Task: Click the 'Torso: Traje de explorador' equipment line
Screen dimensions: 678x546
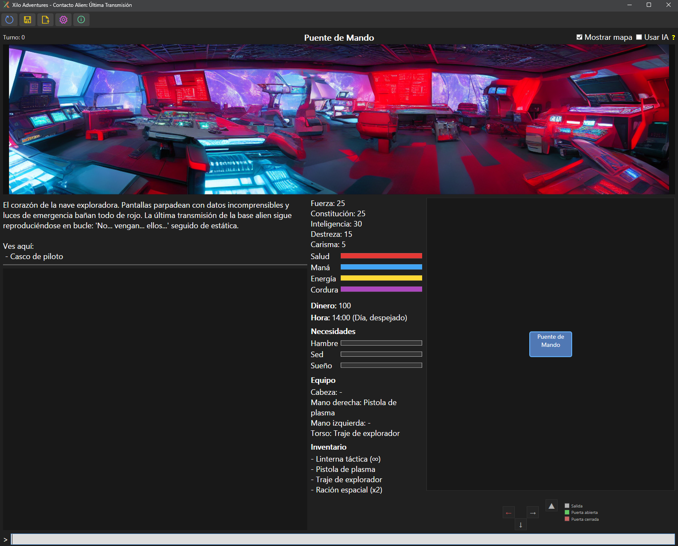Action: 355,433
